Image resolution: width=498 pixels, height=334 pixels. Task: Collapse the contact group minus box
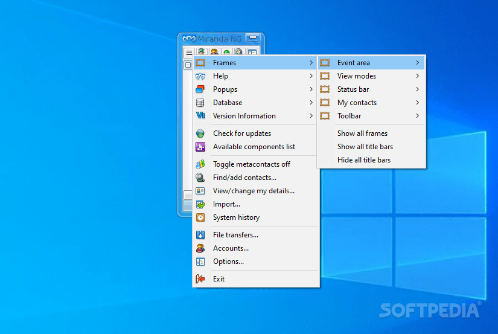188,65
